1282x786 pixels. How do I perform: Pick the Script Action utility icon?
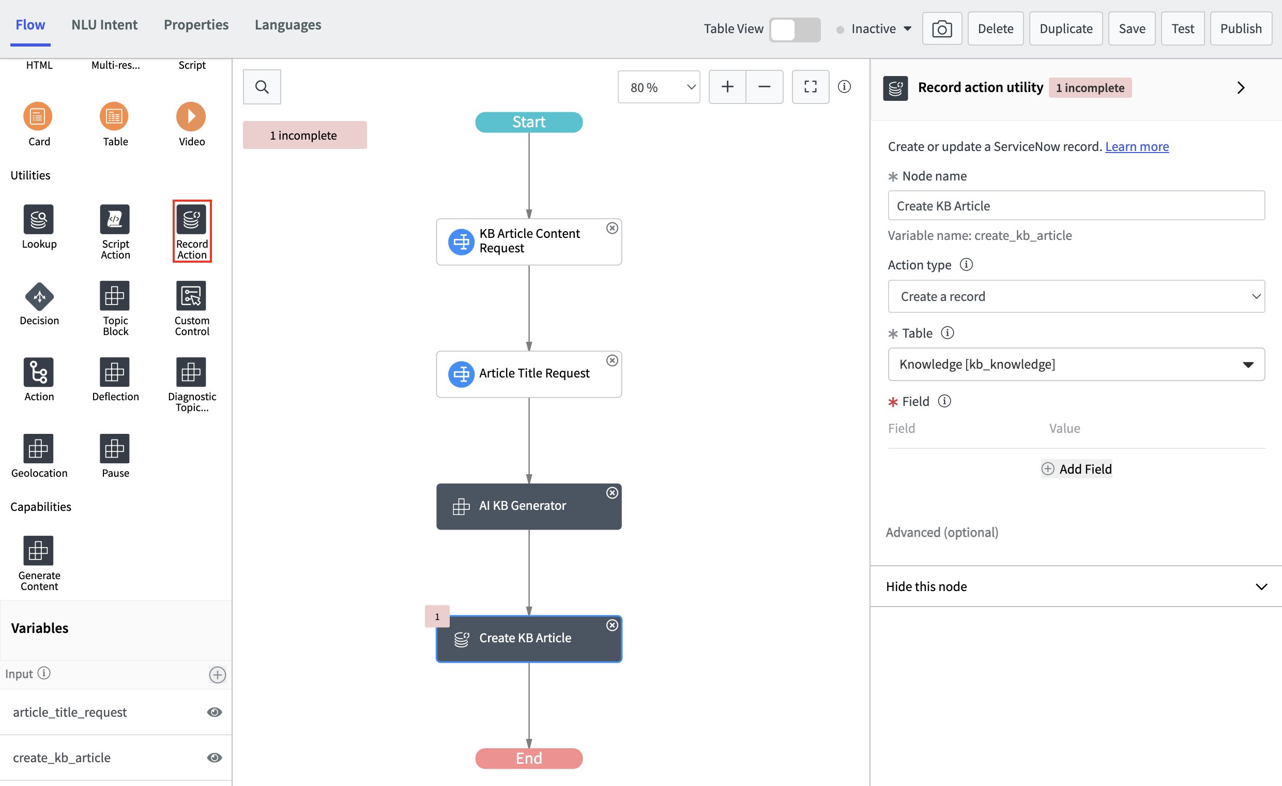pos(115,219)
